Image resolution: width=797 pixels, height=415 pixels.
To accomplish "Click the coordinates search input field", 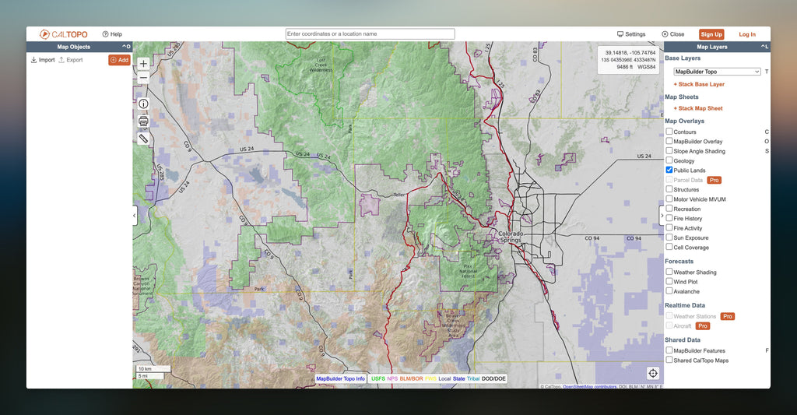I will pyautogui.click(x=370, y=34).
